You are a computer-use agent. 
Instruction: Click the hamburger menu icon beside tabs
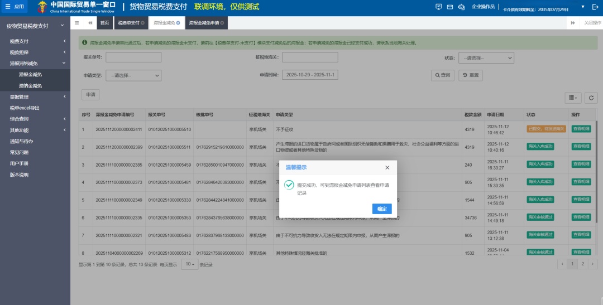77,23
